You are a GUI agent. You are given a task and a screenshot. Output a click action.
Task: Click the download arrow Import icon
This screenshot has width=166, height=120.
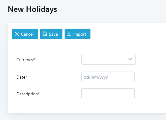pyautogui.click(x=69, y=34)
